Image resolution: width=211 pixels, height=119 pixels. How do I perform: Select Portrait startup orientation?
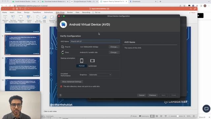(81, 62)
